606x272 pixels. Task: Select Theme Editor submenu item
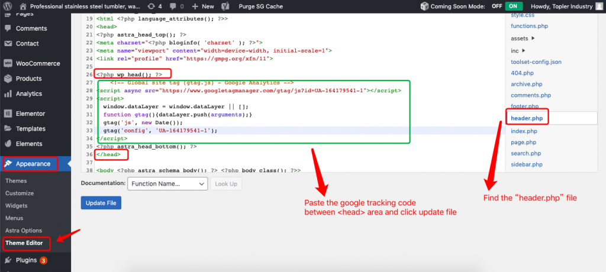tap(24, 243)
